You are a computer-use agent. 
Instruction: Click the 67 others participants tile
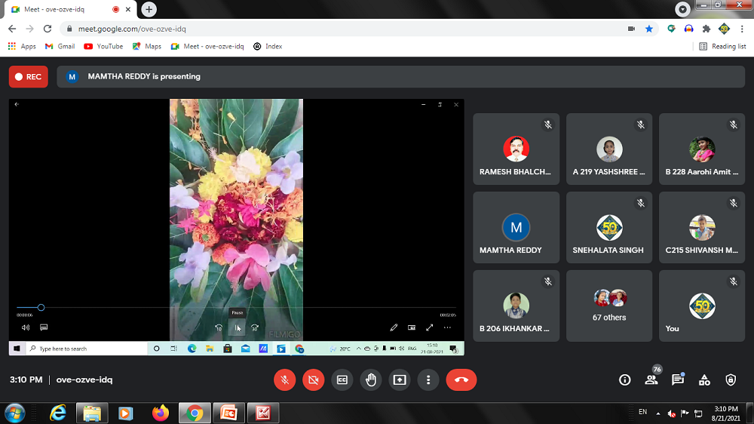(609, 306)
